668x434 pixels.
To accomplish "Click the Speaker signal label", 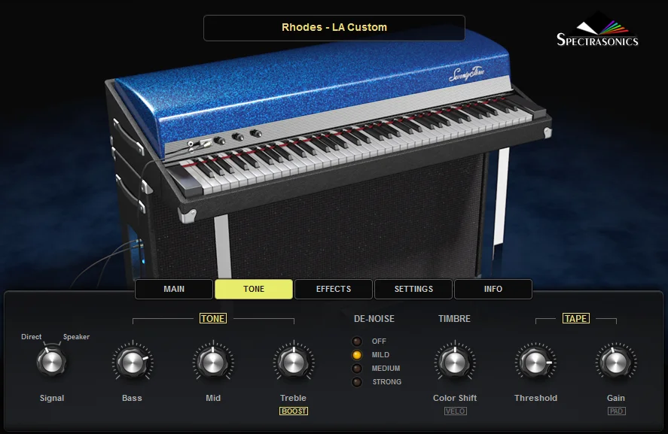I will (x=76, y=336).
